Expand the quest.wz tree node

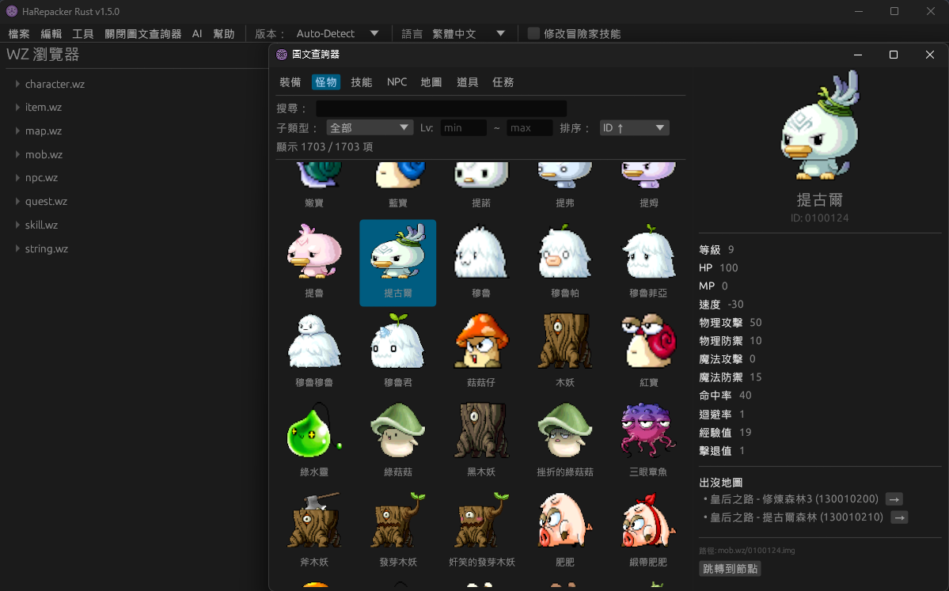[17, 201]
